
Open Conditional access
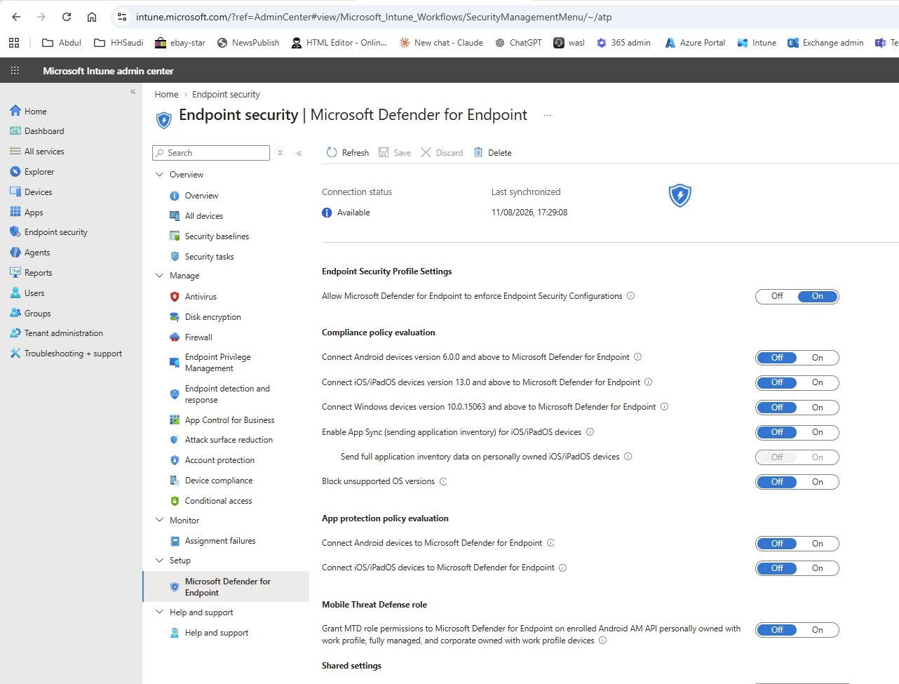pos(218,501)
